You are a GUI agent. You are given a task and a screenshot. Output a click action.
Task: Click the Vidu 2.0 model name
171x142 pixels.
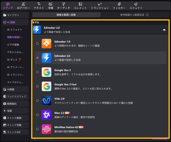[59, 99]
